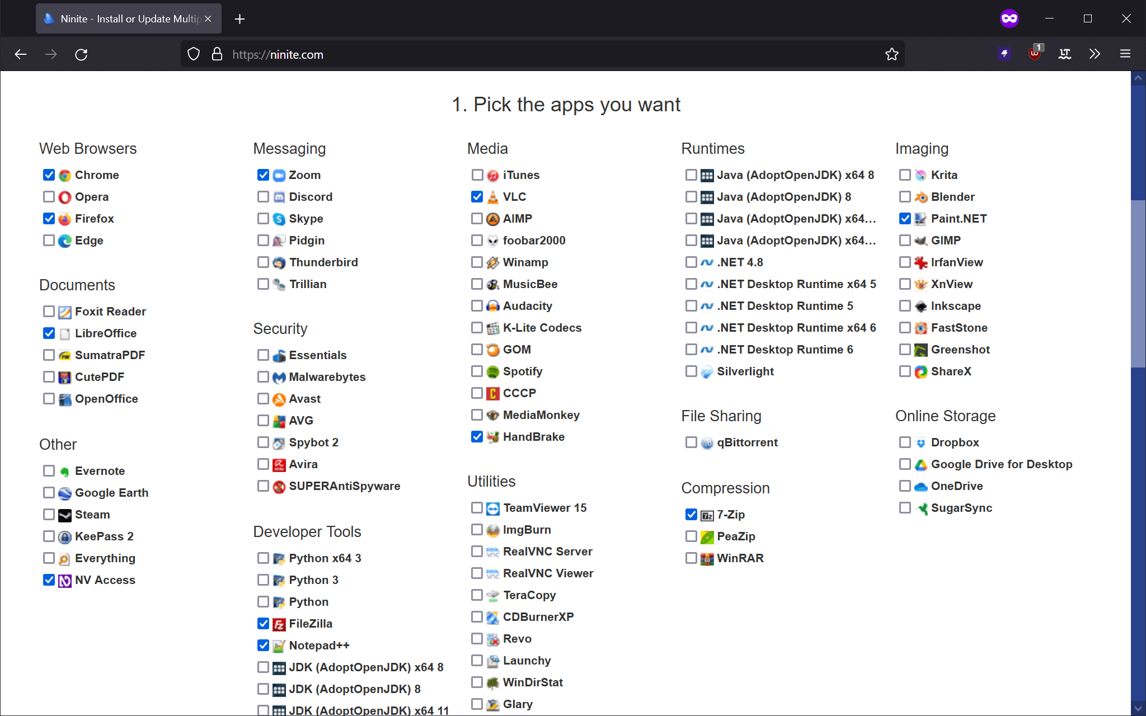
Task: Click the Google Drive for Desktop label
Action: pyautogui.click(x=1001, y=464)
